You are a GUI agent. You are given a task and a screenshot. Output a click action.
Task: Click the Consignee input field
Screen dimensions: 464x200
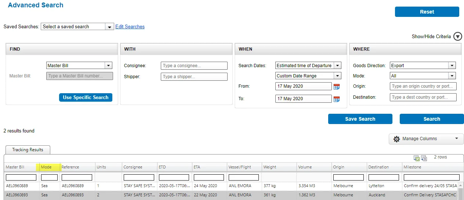point(194,66)
